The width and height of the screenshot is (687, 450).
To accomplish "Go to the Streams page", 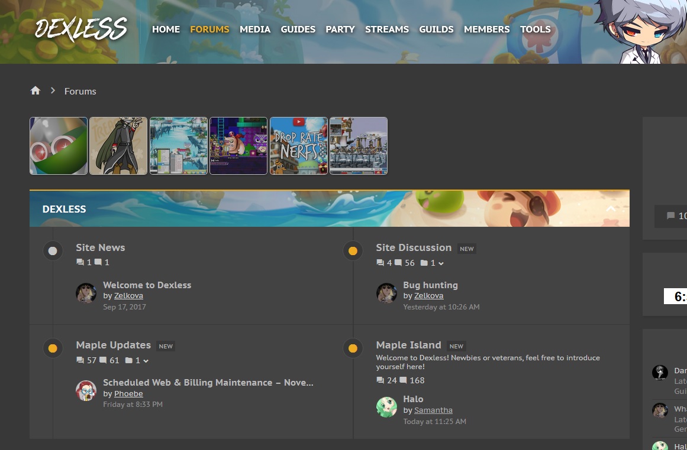I will point(387,30).
